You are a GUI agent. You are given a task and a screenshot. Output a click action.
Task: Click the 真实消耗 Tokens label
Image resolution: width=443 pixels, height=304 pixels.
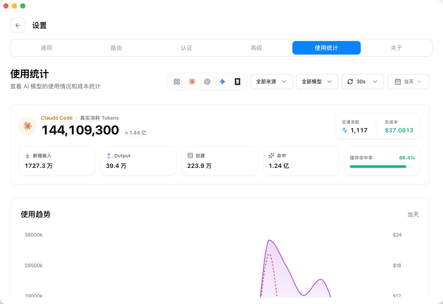[99, 118]
